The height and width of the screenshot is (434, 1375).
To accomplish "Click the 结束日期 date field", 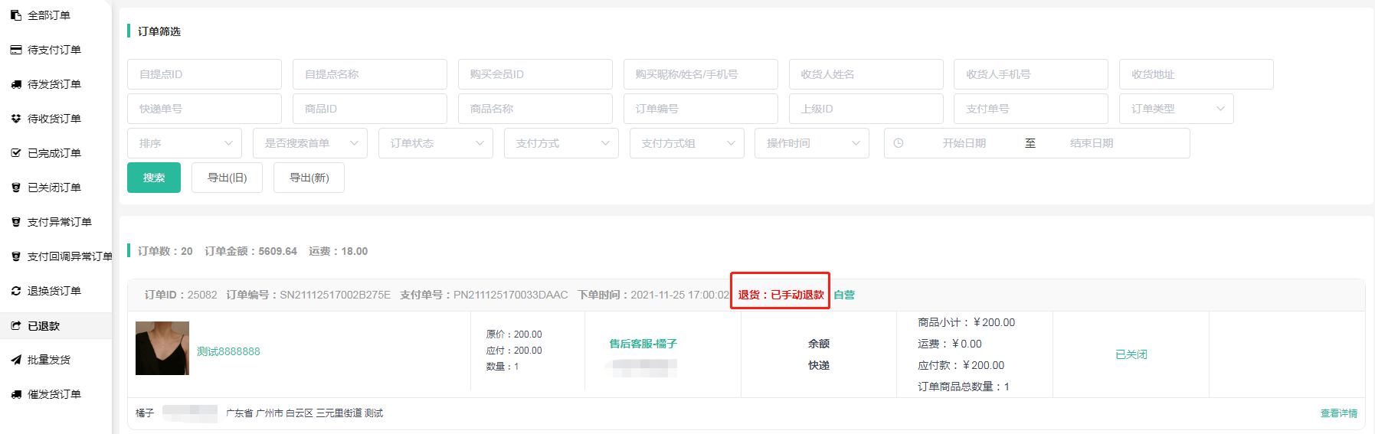I will pyautogui.click(x=1092, y=143).
